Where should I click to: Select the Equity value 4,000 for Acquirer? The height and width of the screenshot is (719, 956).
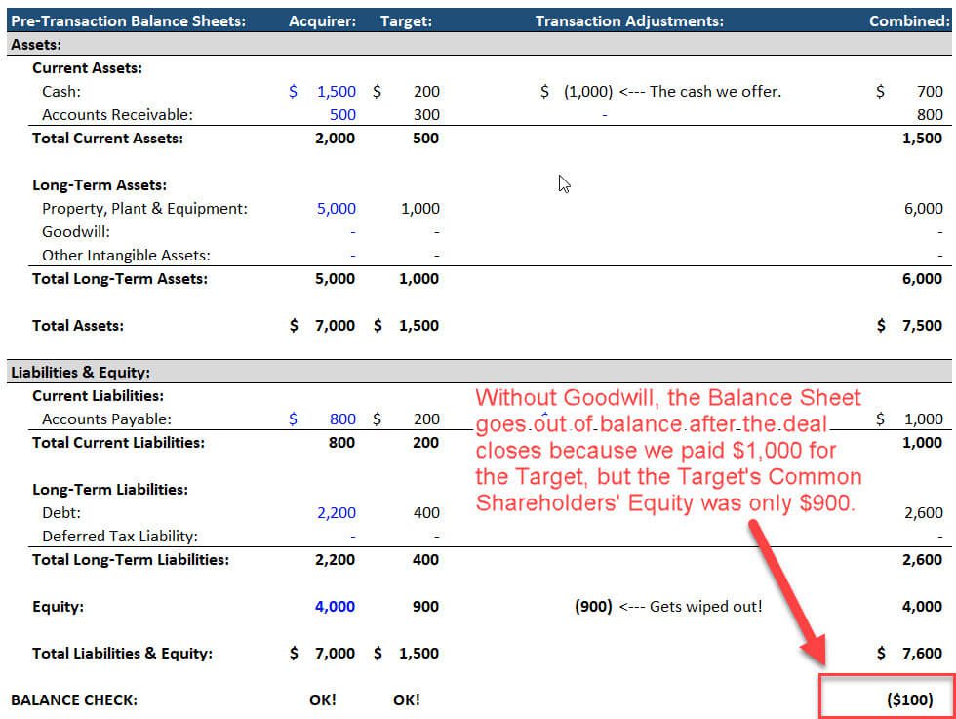[x=336, y=606]
